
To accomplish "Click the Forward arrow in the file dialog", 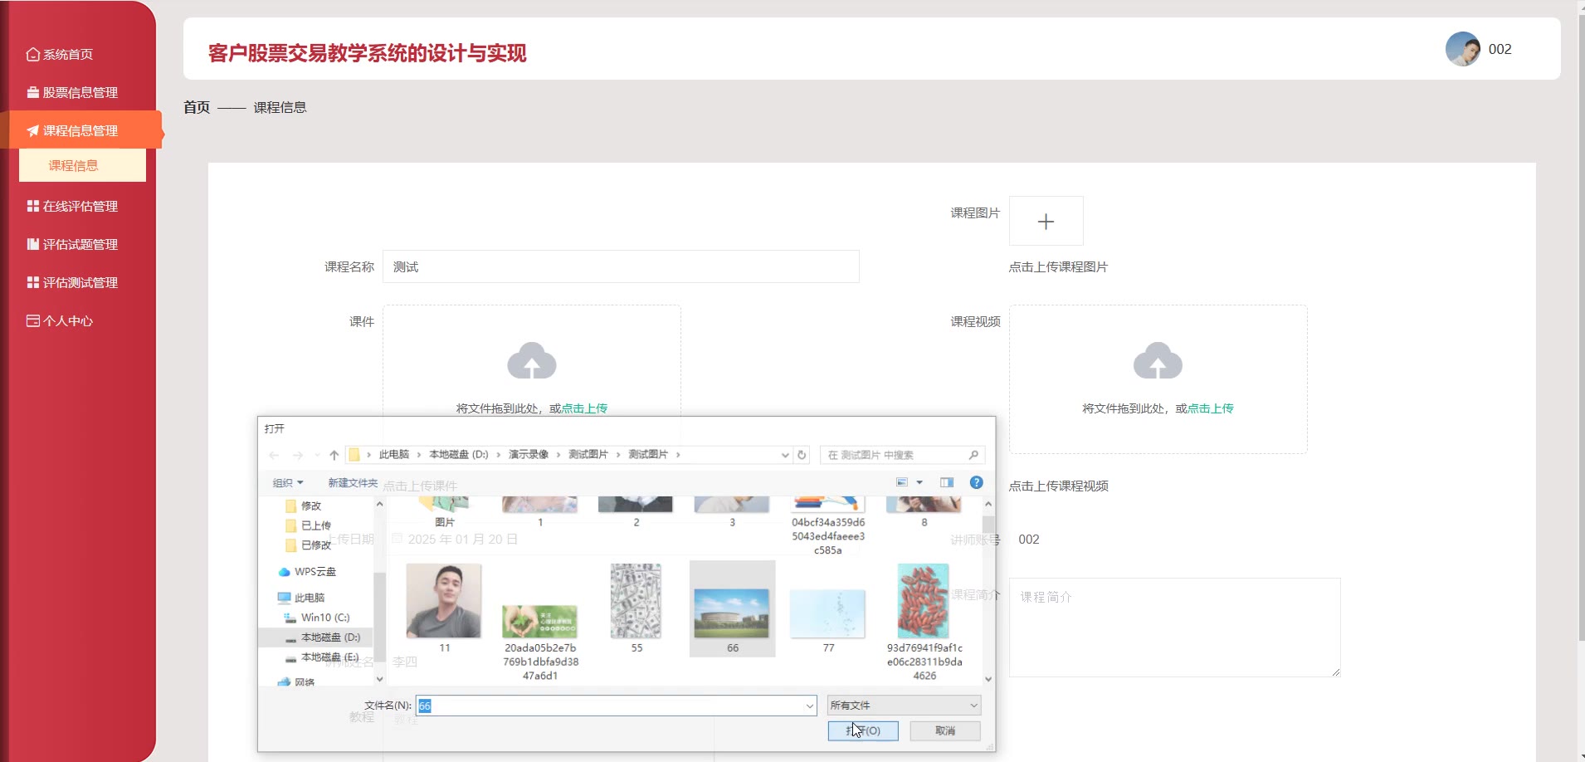I will click(297, 455).
